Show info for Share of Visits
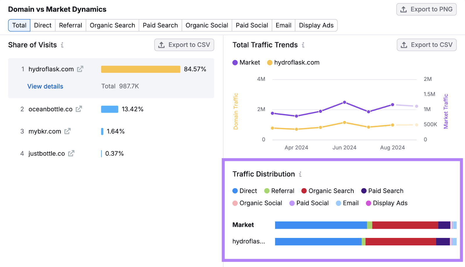The width and height of the screenshot is (465, 267). [x=62, y=45]
